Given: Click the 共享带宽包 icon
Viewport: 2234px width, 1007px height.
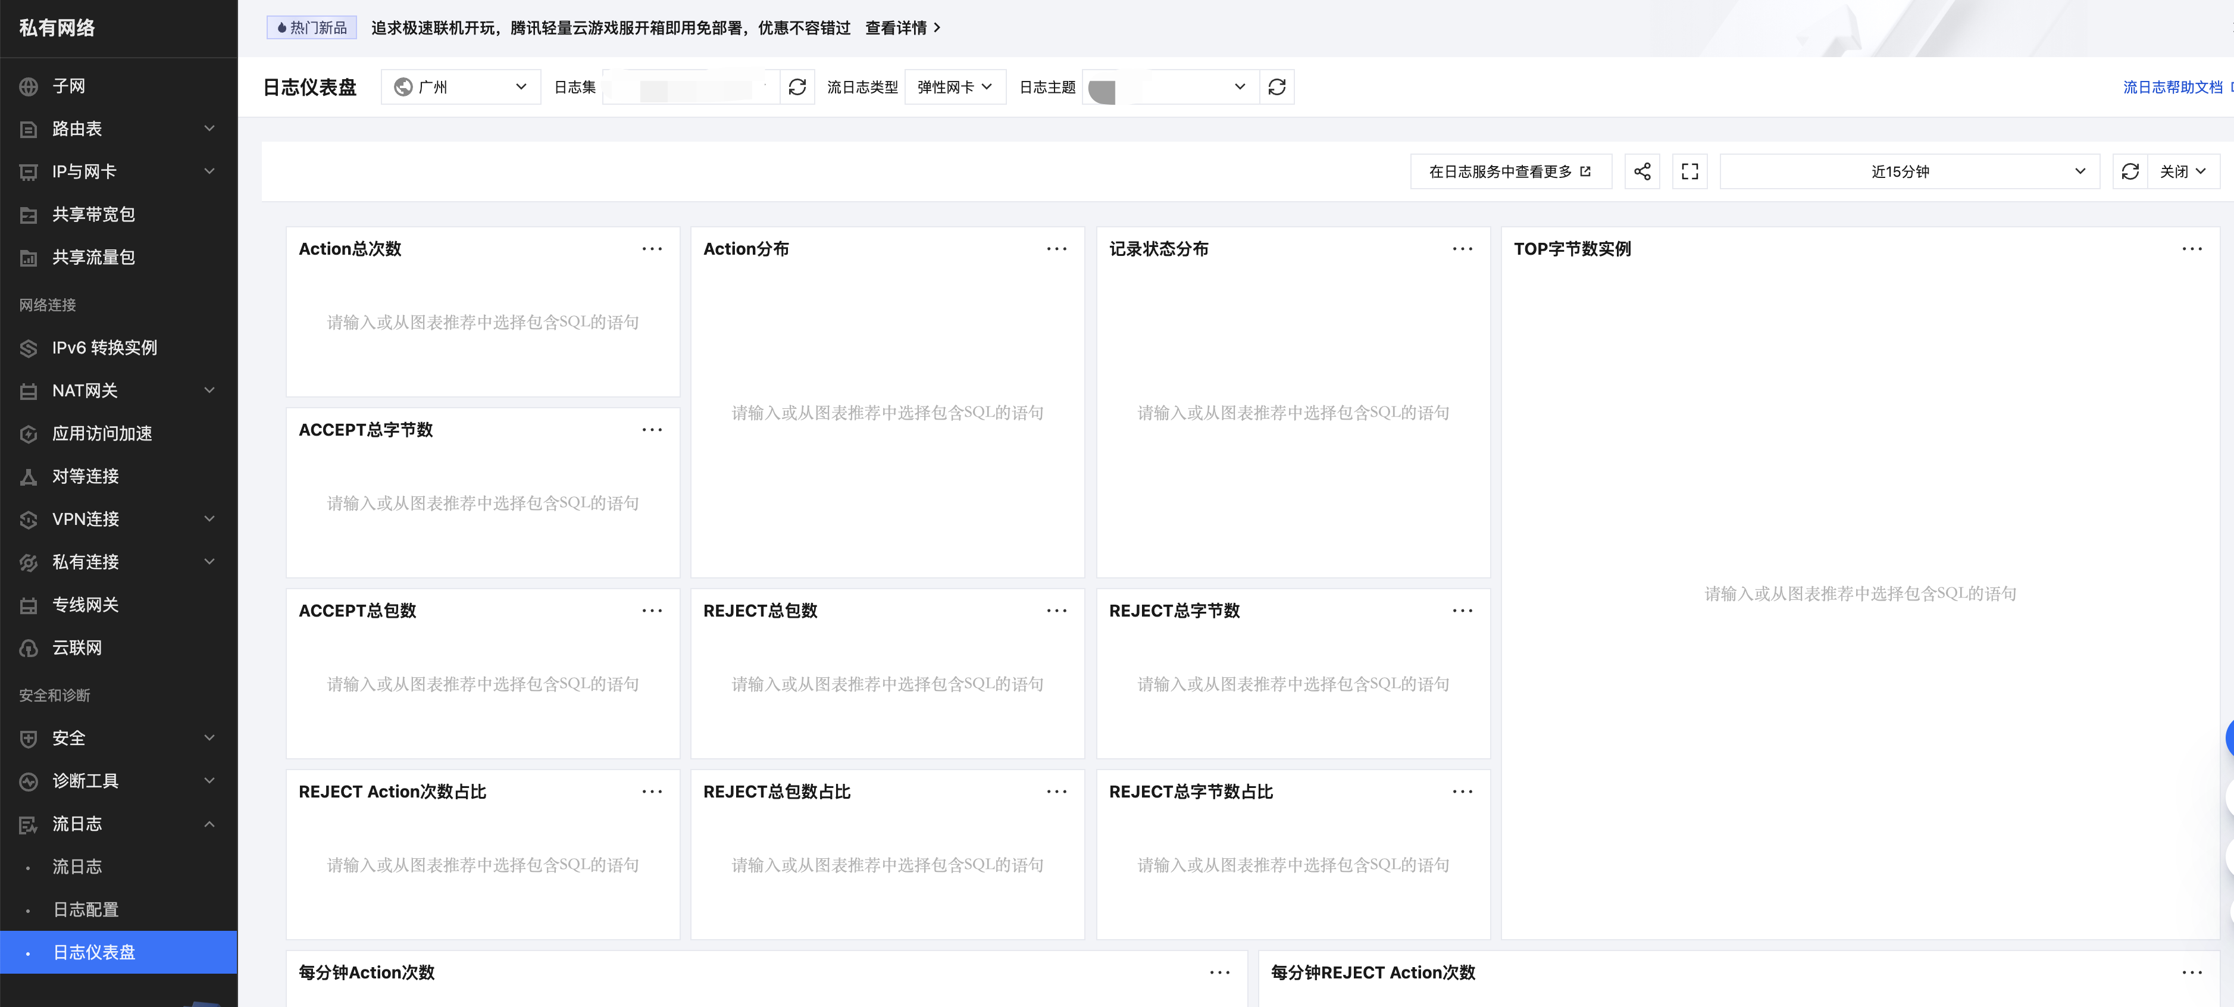Looking at the screenshot, I should pyautogui.click(x=29, y=215).
